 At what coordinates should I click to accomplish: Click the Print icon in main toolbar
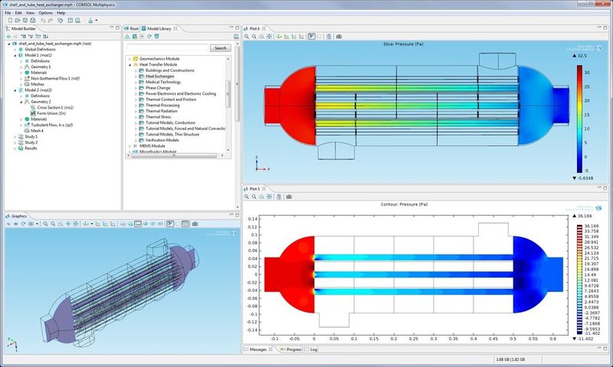point(32,21)
